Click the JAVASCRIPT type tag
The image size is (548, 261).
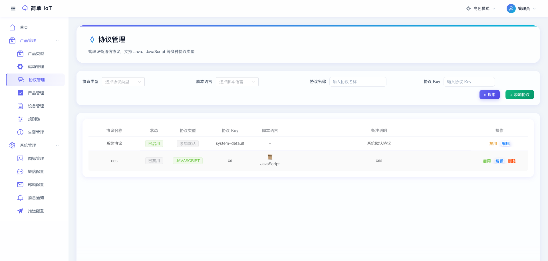coord(188,161)
